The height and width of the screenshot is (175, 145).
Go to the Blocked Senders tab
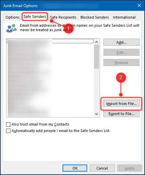click(95, 17)
